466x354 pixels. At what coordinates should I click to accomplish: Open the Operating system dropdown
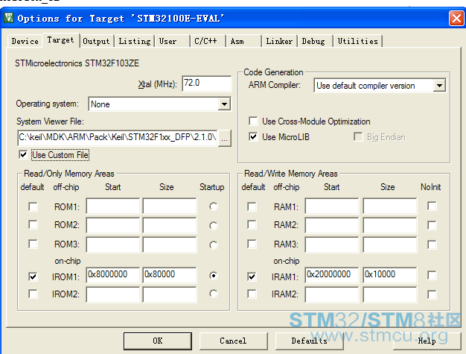[224, 104]
